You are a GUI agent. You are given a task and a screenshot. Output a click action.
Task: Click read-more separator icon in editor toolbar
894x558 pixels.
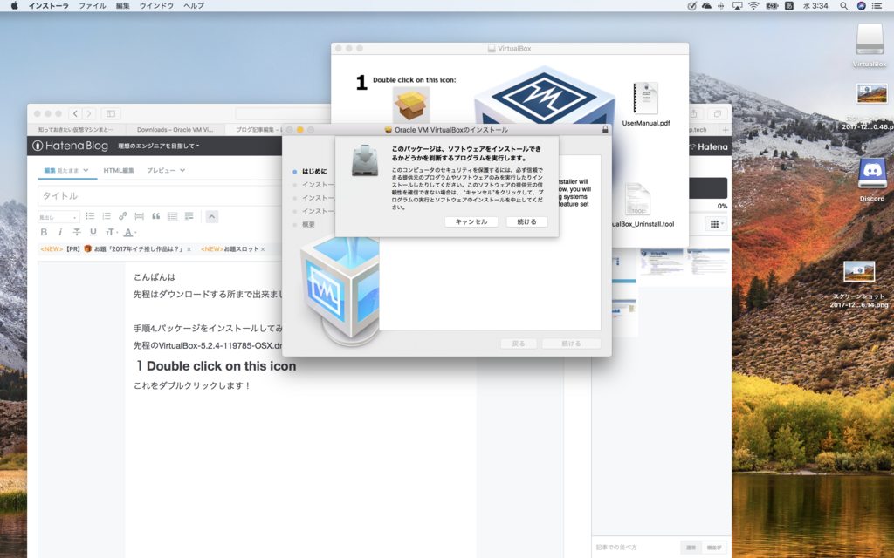click(139, 216)
